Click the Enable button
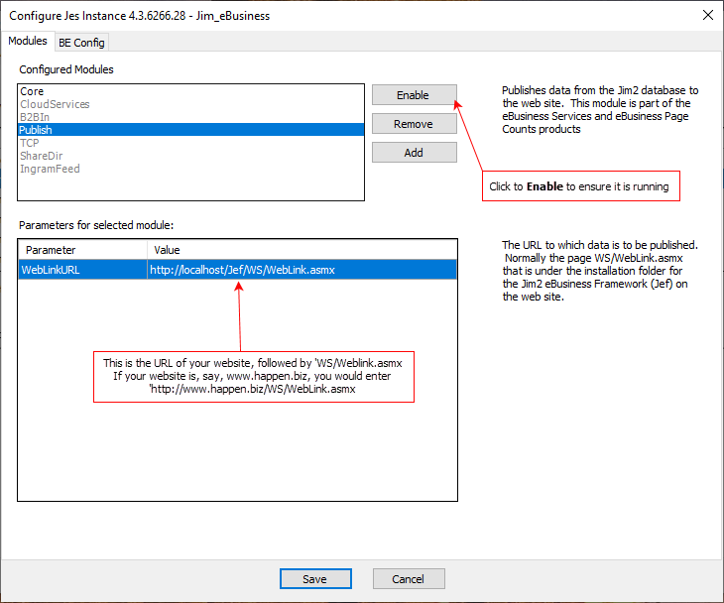Image resolution: width=724 pixels, height=603 pixels. 415,95
